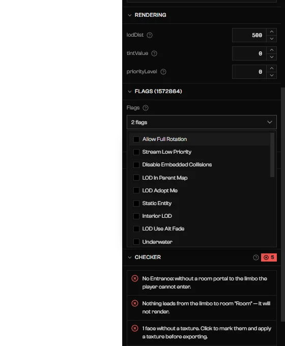Viewport: 285px width, 346px height.
Task: Click the '1 face without a texture' error
Action: pyautogui.click(x=202, y=333)
